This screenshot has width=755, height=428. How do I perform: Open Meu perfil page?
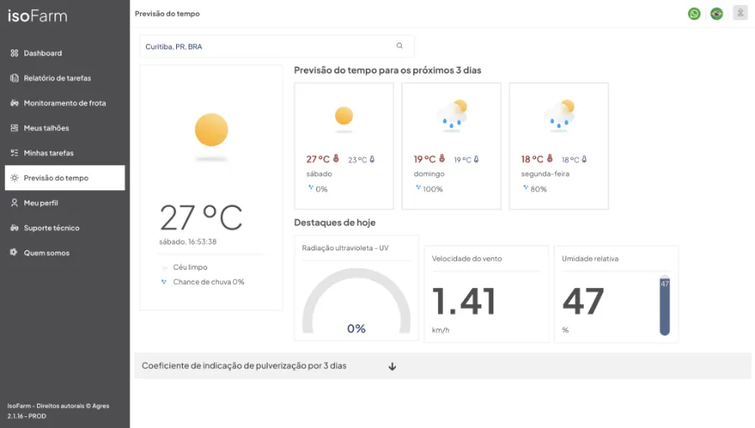(65, 203)
